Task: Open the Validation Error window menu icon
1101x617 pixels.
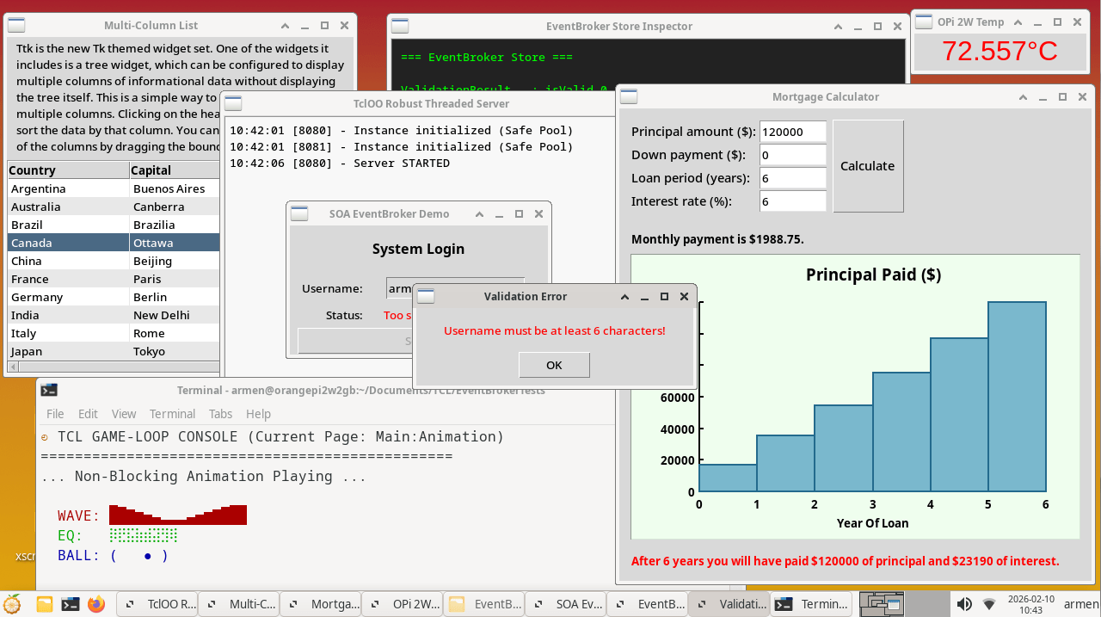Action: pos(426,297)
